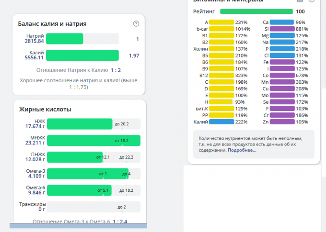The height and width of the screenshot is (232, 326).
Task: Click the yellow B1 bar
Action: [221, 35]
